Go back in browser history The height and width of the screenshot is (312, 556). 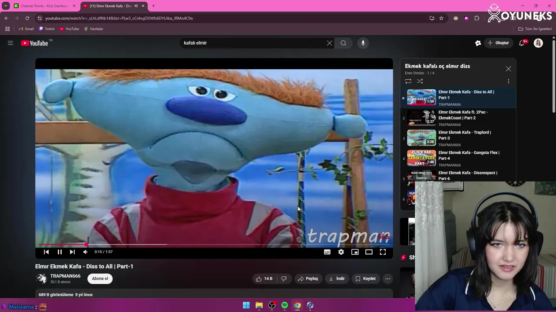6,18
